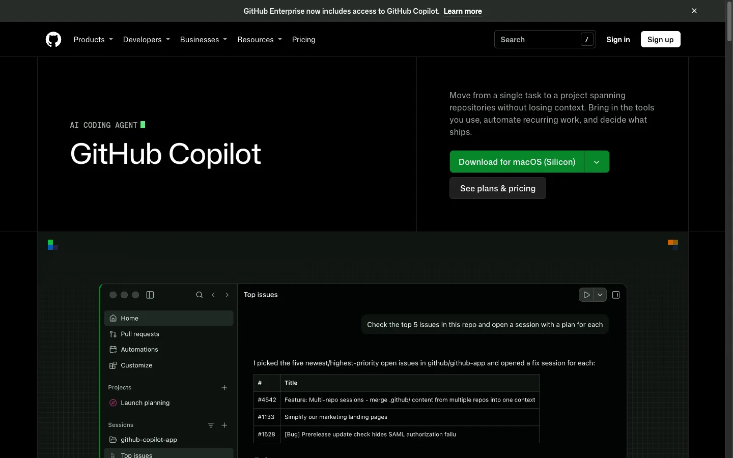Image resolution: width=733 pixels, height=458 pixels.
Task: Open the dropdown next to the play button
Action: pyautogui.click(x=600, y=295)
